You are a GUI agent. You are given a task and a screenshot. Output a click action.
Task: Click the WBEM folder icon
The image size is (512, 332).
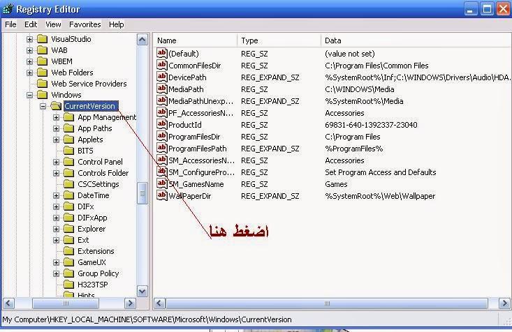[x=42, y=61]
